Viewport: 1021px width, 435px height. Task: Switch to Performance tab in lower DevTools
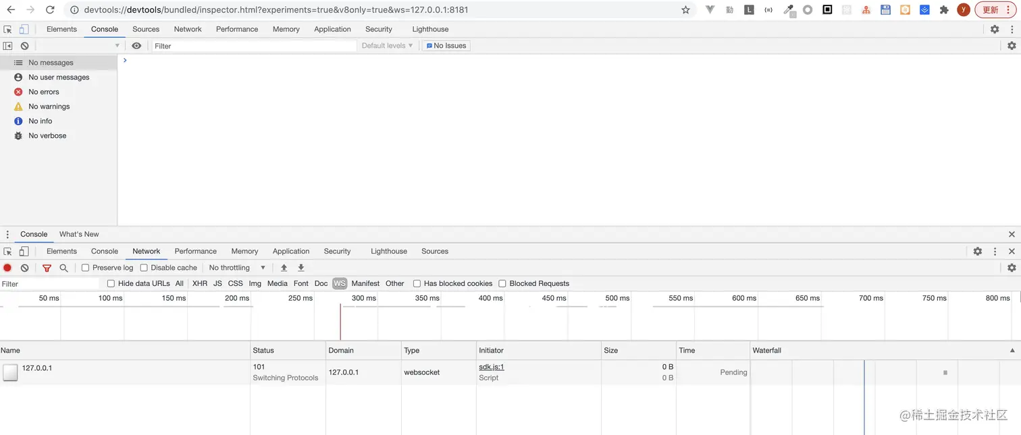[196, 251]
